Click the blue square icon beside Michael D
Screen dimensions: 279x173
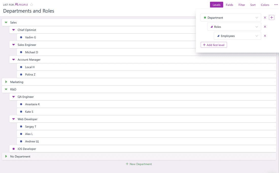[21, 52]
